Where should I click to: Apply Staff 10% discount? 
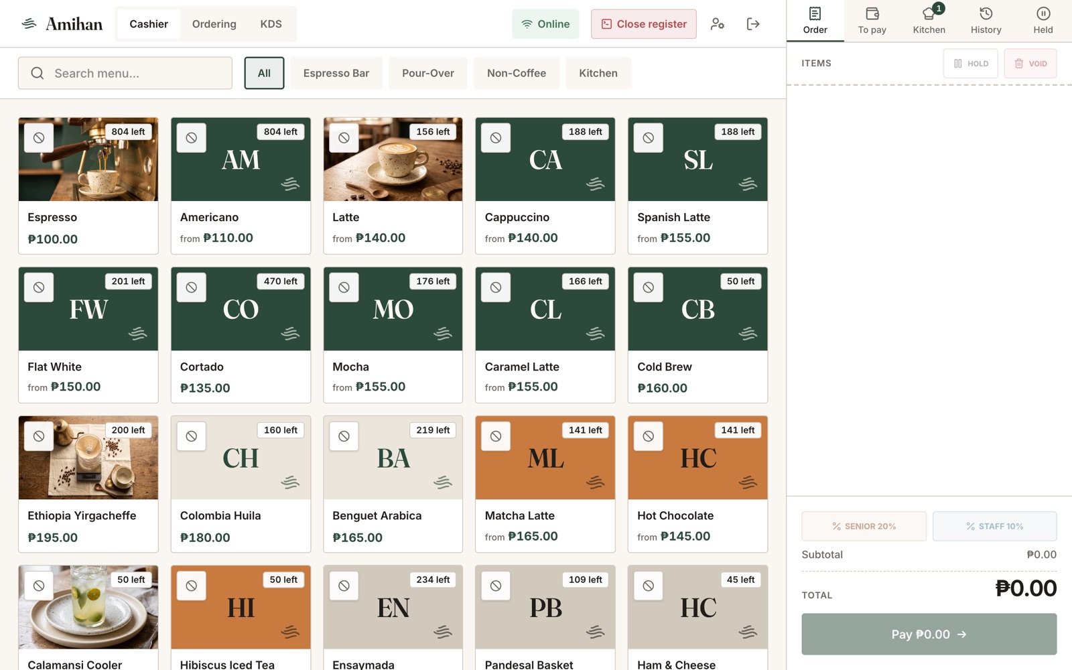[995, 526]
